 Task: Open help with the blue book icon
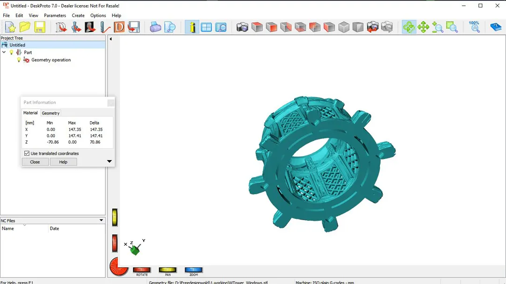pyautogui.click(x=496, y=27)
